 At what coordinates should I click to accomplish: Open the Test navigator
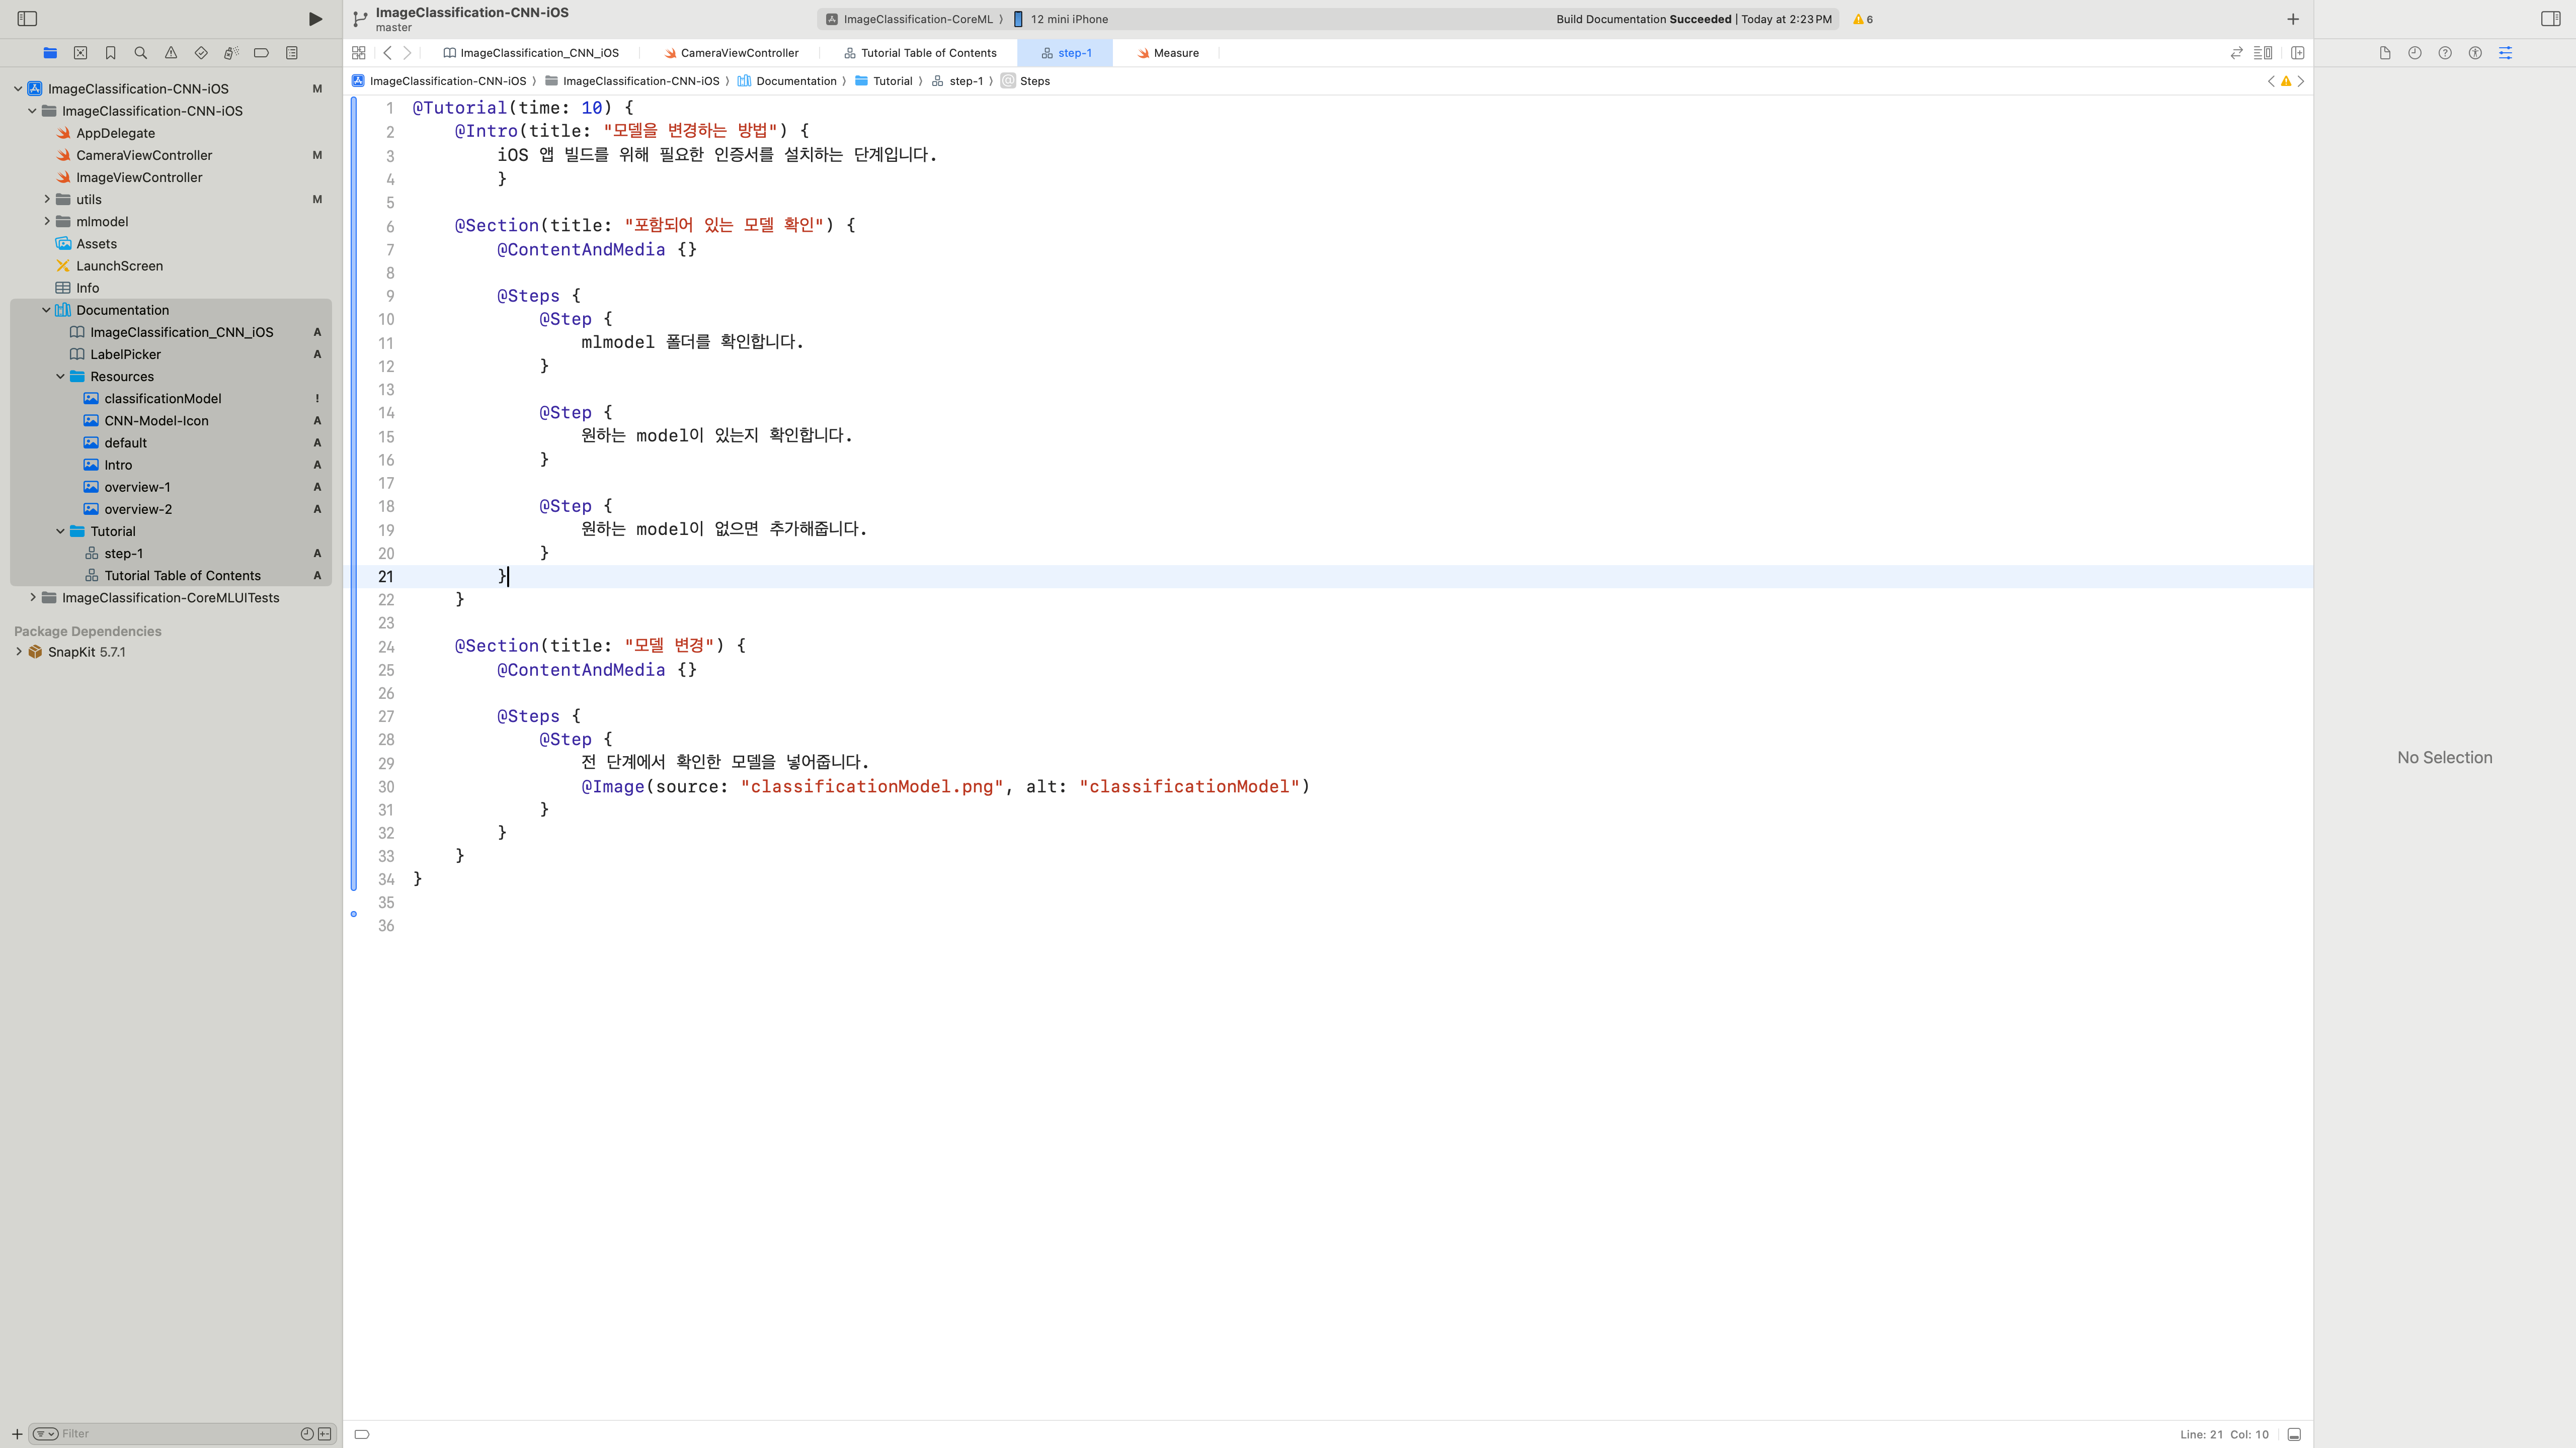click(x=201, y=53)
